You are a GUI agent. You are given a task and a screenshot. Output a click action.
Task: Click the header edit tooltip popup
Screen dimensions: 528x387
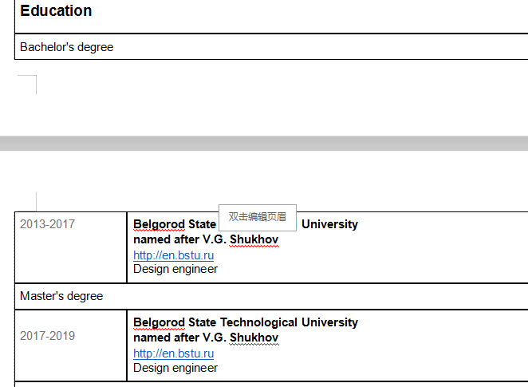point(257,216)
